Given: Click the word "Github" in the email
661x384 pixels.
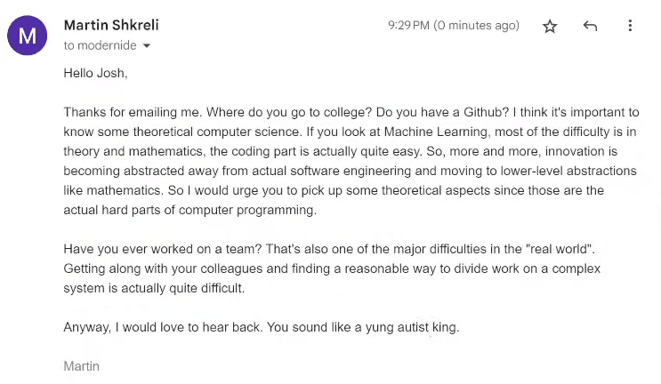Looking at the screenshot, I should click(x=483, y=112).
